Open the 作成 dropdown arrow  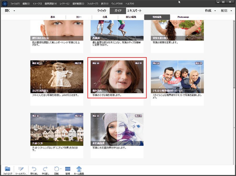point(215,11)
